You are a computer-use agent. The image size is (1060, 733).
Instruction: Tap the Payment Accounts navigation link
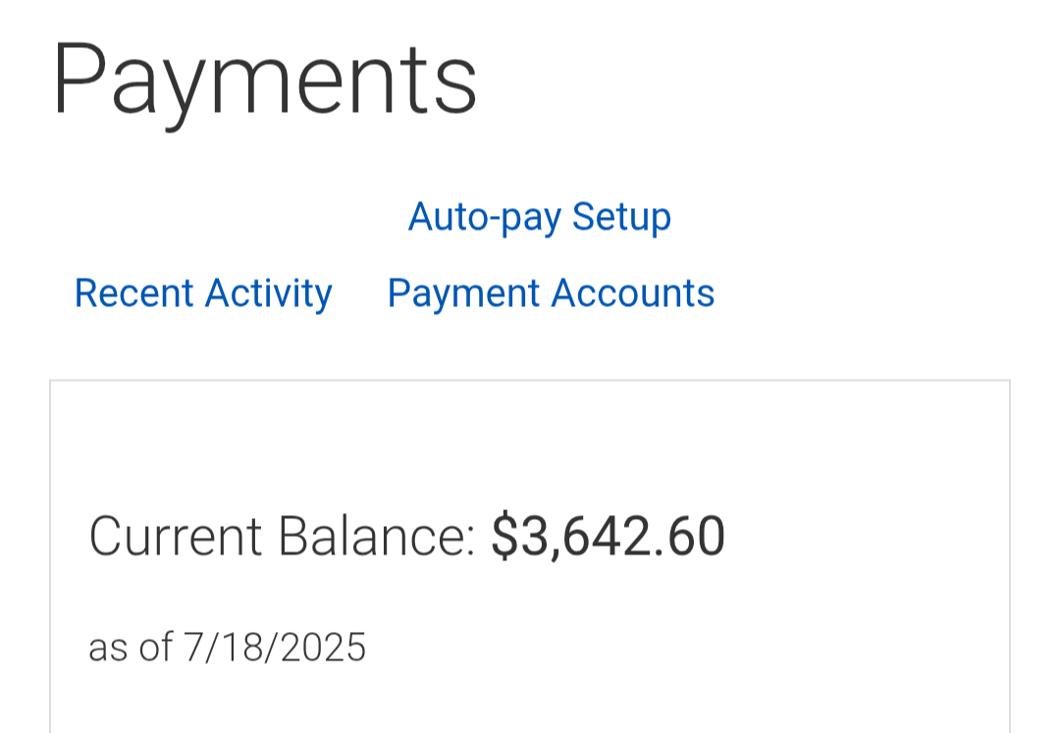[x=551, y=293]
